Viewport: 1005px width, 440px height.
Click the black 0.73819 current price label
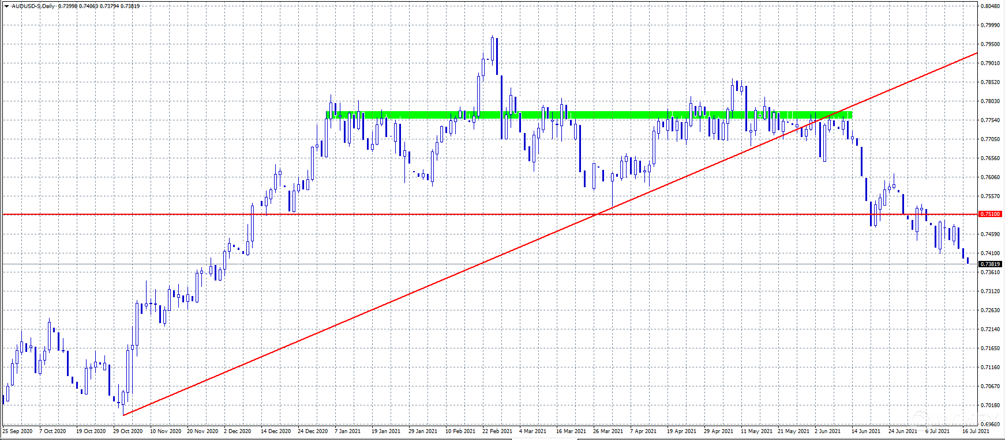pos(990,264)
